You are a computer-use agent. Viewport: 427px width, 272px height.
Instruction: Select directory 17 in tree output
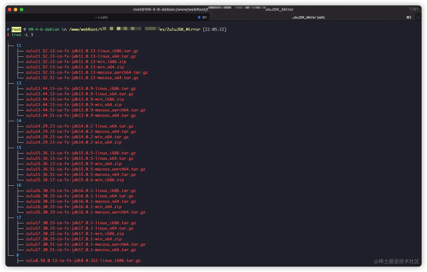click(19, 217)
